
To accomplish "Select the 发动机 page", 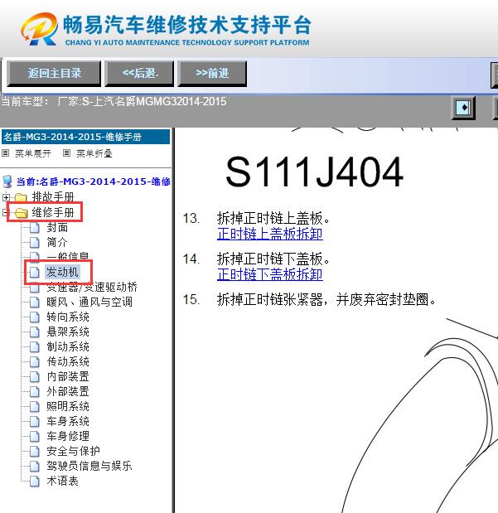I will (x=62, y=272).
